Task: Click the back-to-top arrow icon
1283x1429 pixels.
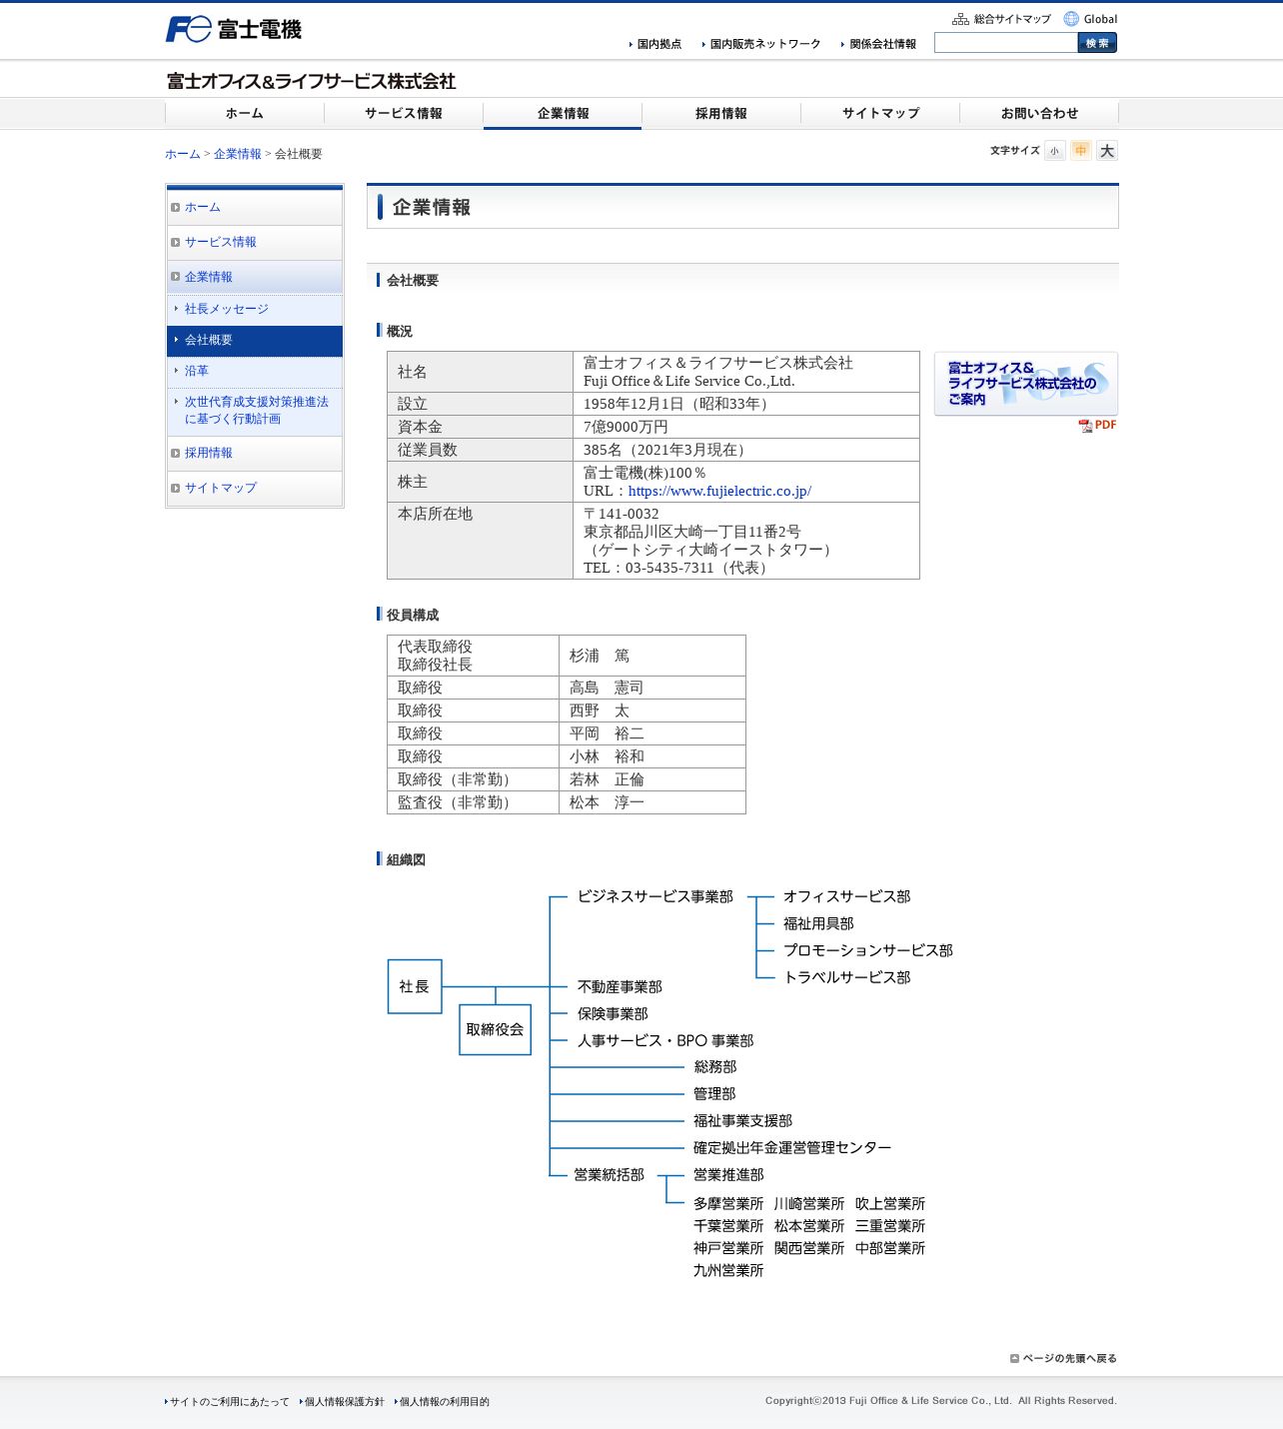Action: click(1014, 1358)
